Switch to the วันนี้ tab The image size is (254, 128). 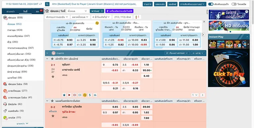point(25,12)
